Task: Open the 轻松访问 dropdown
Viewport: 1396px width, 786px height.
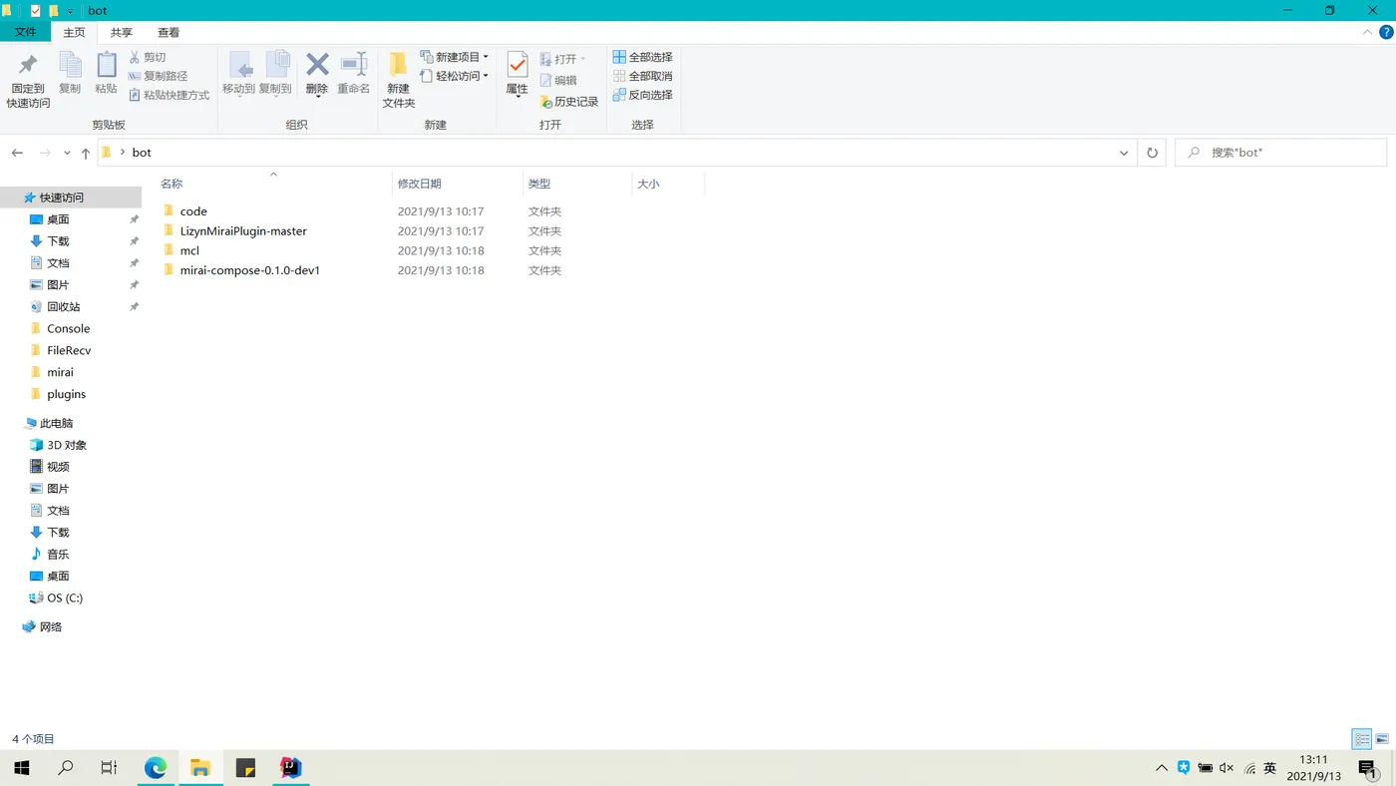Action: (x=455, y=76)
